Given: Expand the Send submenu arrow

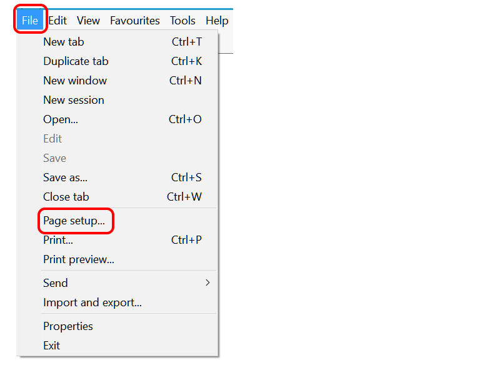Looking at the screenshot, I should (207, 283).
